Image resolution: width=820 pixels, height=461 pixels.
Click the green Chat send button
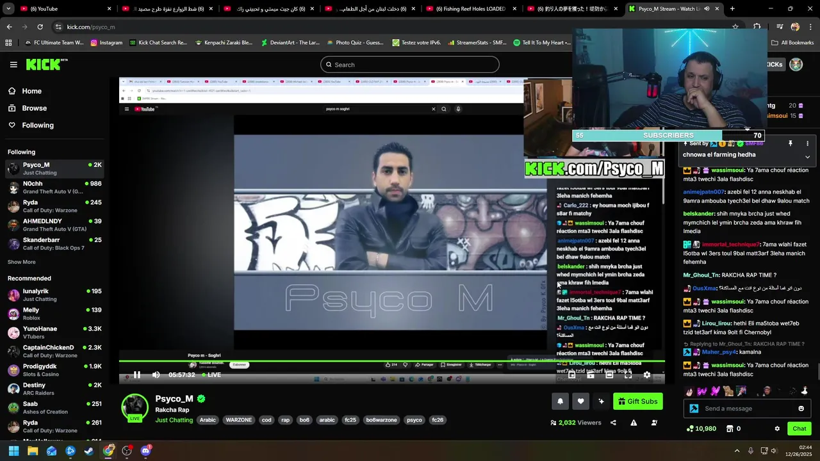point(799,429)
